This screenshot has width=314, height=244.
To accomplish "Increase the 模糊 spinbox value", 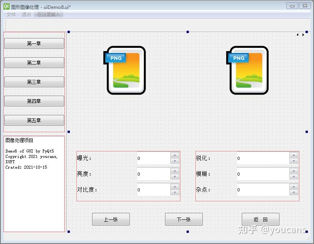I will [294, 171].
